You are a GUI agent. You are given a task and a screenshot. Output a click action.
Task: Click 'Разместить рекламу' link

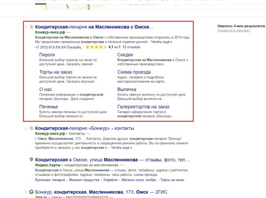(233, 31)
